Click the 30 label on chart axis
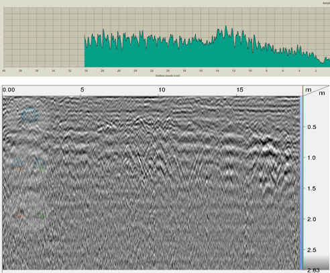Image resolution: width=330 pixels, height=273 pixels. click(x=86, y=71)
